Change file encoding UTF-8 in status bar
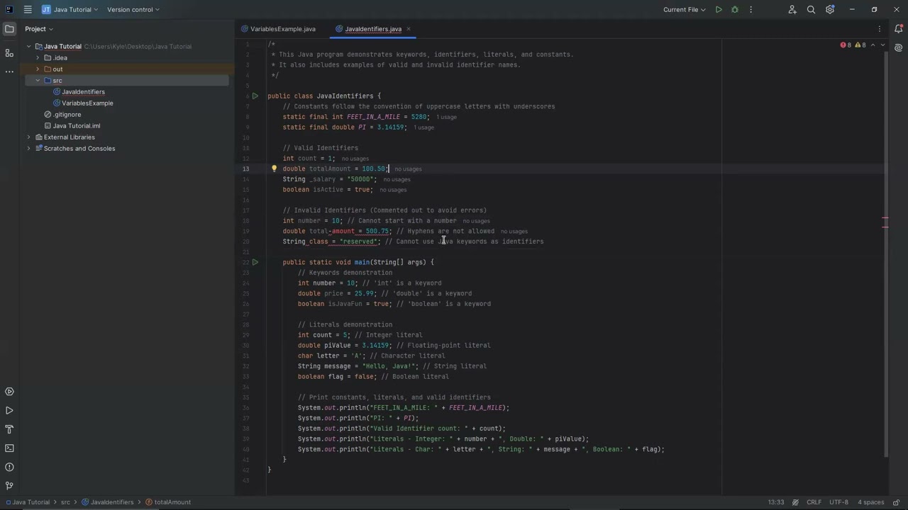Image resolution: width=908 pixels, height=510 pixels. point(838,502)
